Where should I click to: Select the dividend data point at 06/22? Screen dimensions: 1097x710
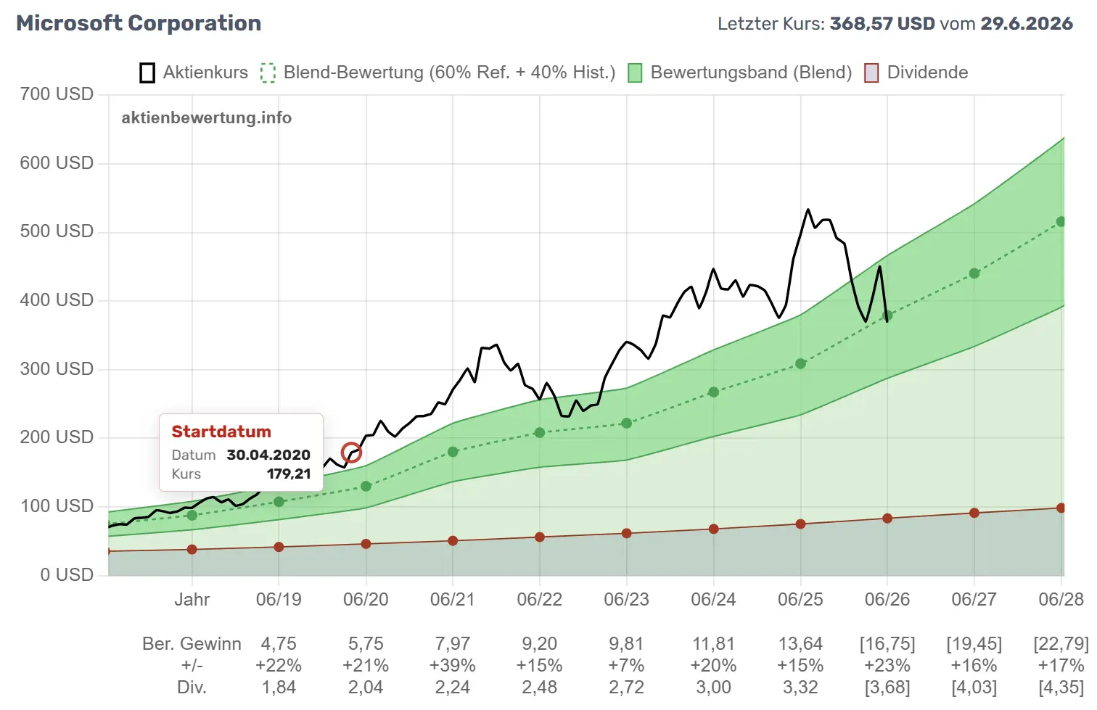point(540,537)
